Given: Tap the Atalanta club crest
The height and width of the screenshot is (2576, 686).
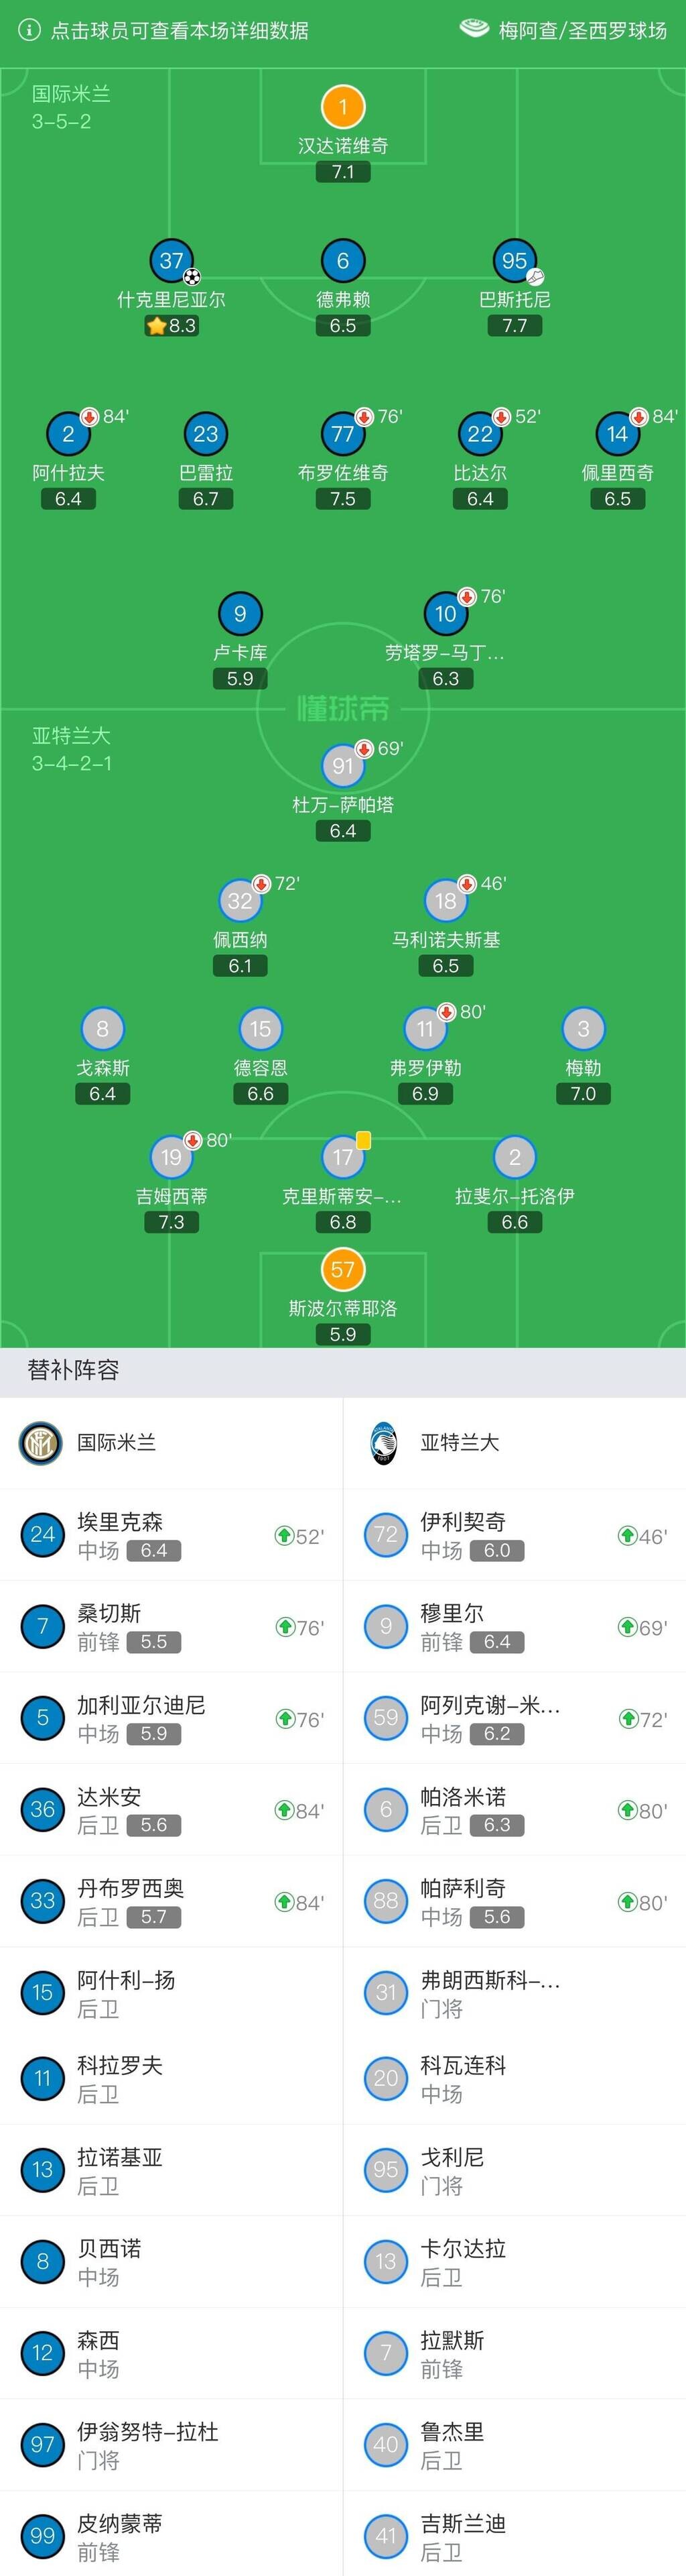Looking at the screenshot, I should [383, 1443].
